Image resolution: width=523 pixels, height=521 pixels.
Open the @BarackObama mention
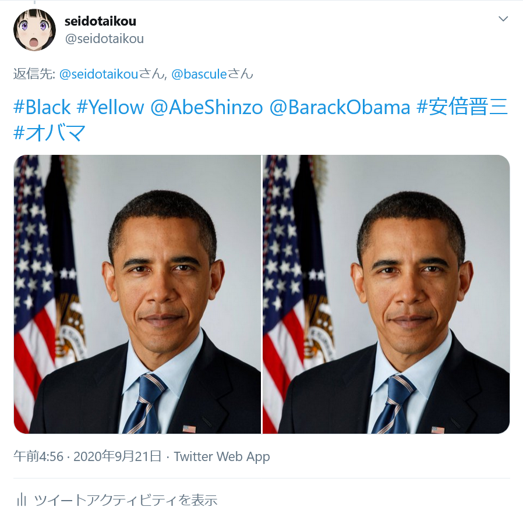click(340, 107)
